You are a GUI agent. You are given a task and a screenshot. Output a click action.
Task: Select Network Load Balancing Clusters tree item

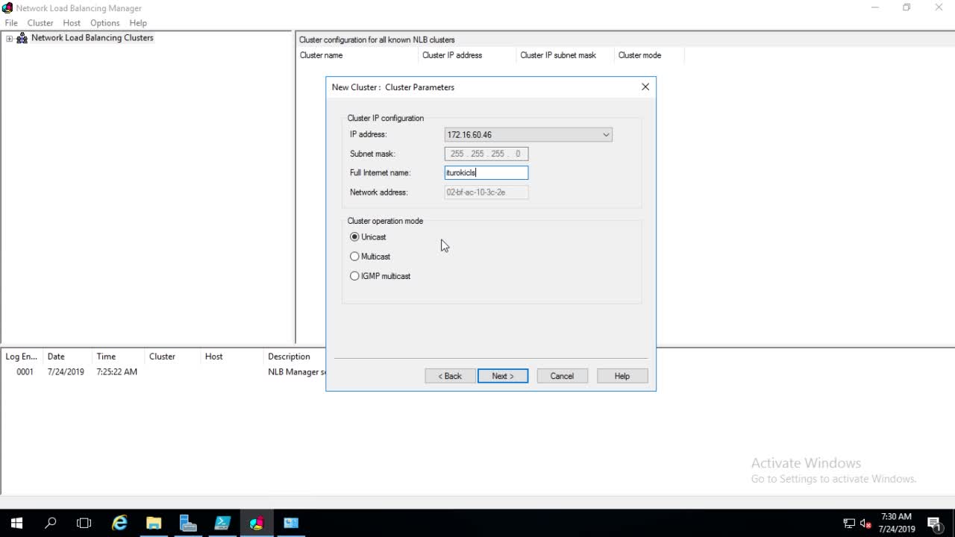(x=93, y=38)
